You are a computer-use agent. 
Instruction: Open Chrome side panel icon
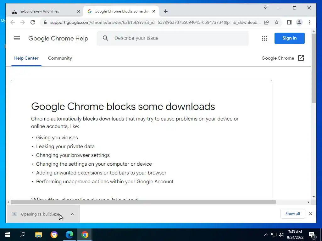(x=289, y=22)
